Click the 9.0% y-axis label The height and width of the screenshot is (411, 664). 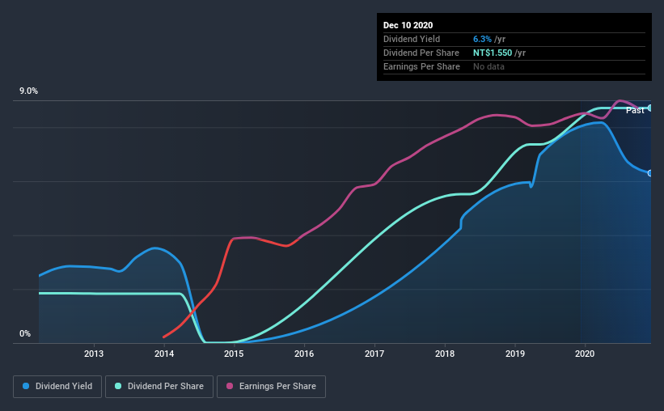click(28, 91)
